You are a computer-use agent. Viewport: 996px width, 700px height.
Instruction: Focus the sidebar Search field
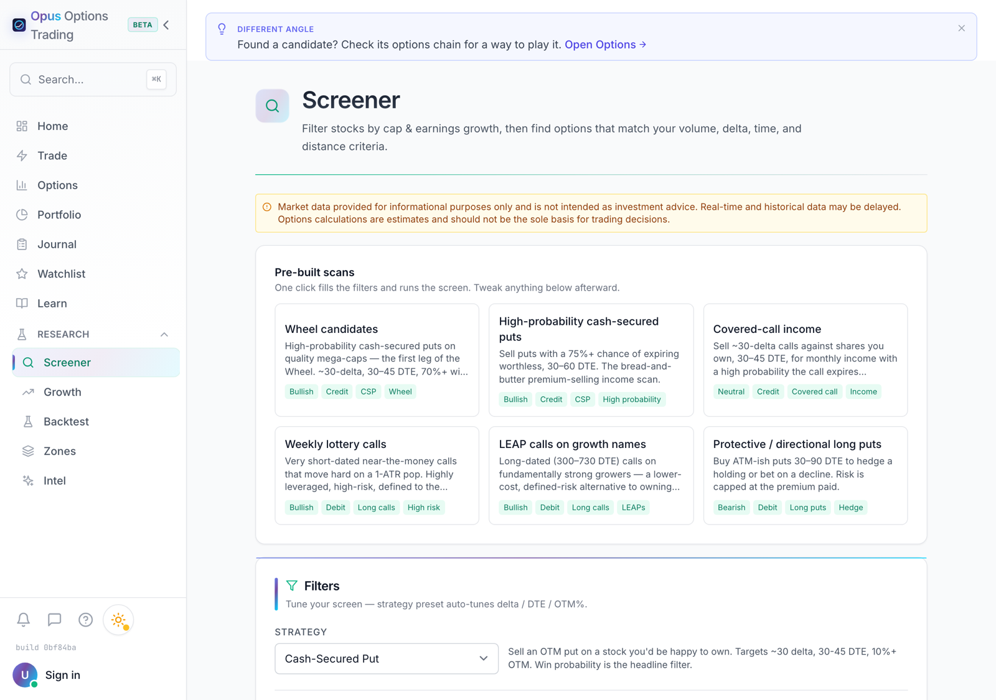coord(93,79)
